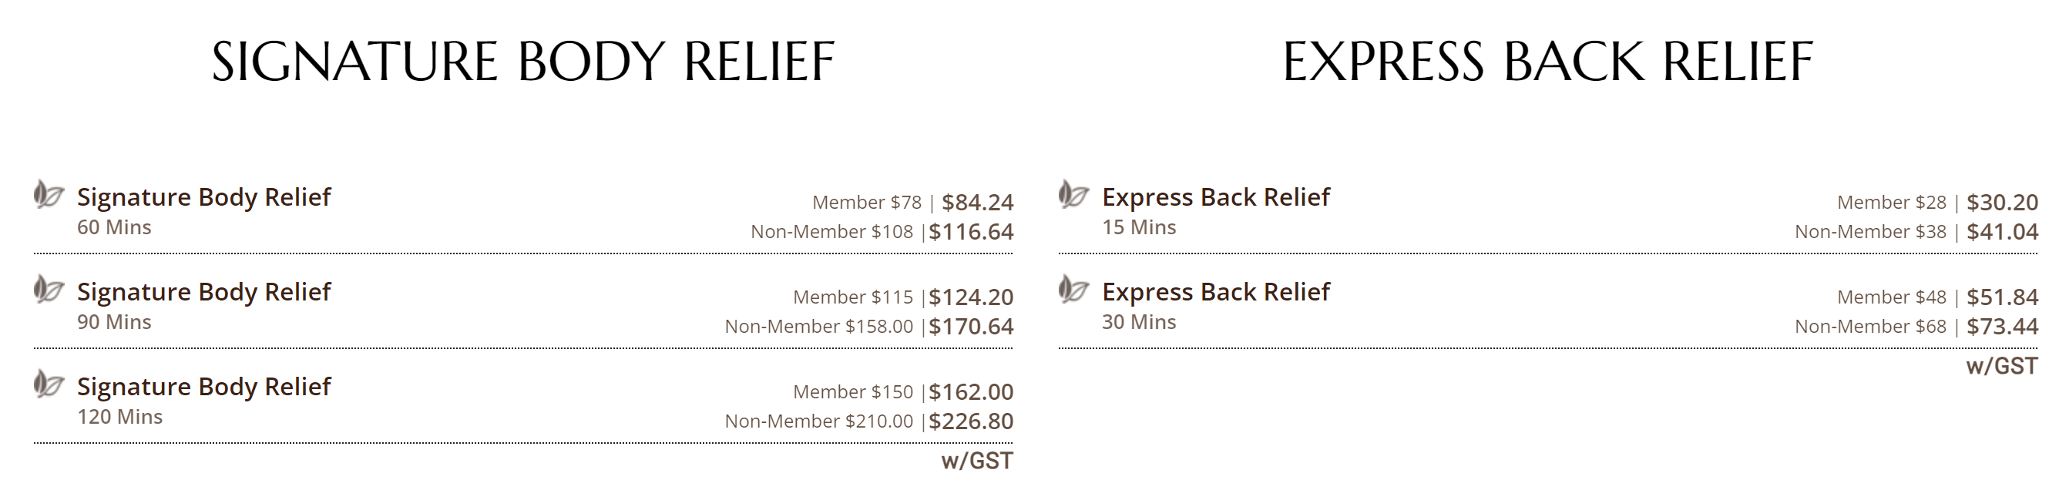The image size is (2059, 480).
Task: Select the EXPRESS BACK RELIEF section heading
Action: tap(1547, 62)
